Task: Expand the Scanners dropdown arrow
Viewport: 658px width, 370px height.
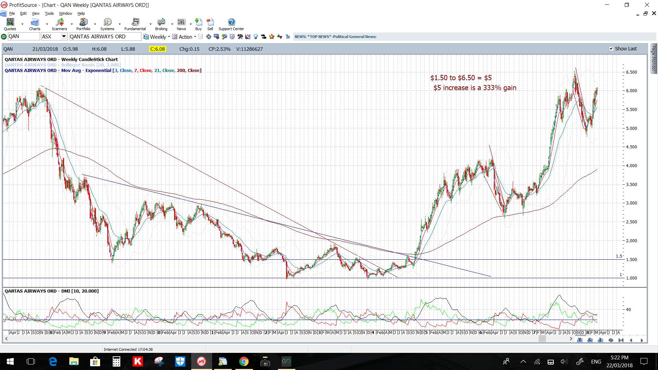Action: pos(72,24)
